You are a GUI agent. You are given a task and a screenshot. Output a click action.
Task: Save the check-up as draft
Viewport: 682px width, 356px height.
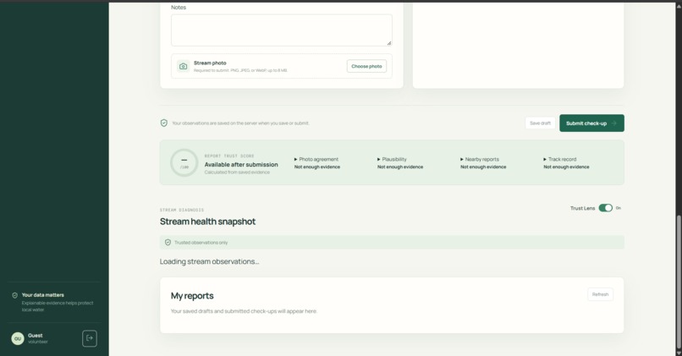click(540, 123)
